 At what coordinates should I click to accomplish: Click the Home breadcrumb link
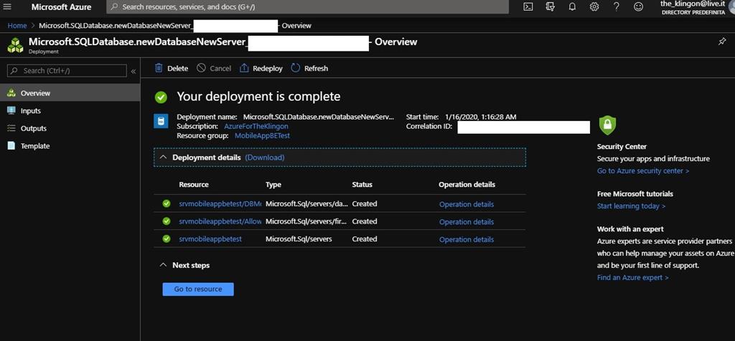tap(17, 26)
